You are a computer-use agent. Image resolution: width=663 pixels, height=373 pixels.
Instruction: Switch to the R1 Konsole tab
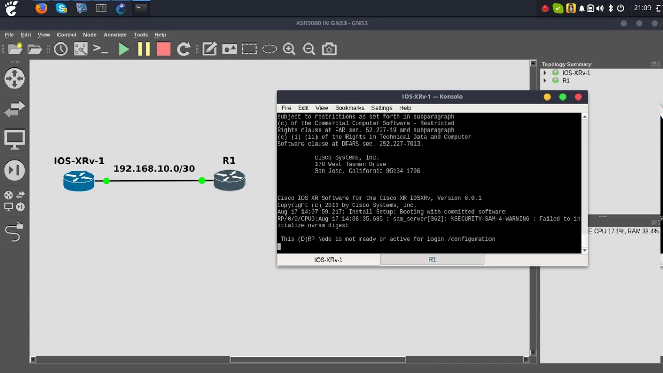pos(432,260)
